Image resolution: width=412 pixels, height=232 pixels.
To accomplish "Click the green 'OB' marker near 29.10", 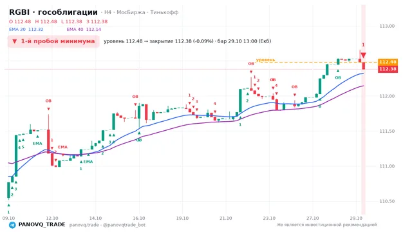I will [338, 77].
